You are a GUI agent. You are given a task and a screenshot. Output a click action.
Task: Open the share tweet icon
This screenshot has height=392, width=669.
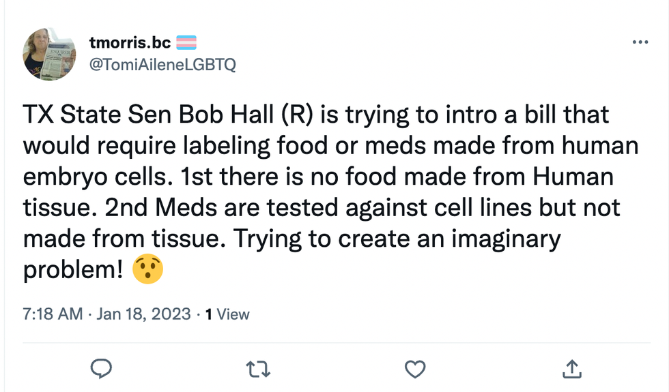(570, 369)
